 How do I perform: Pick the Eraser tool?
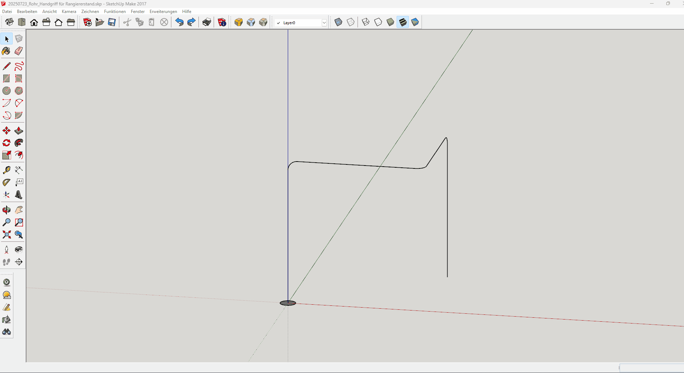(x=19, y=51)
